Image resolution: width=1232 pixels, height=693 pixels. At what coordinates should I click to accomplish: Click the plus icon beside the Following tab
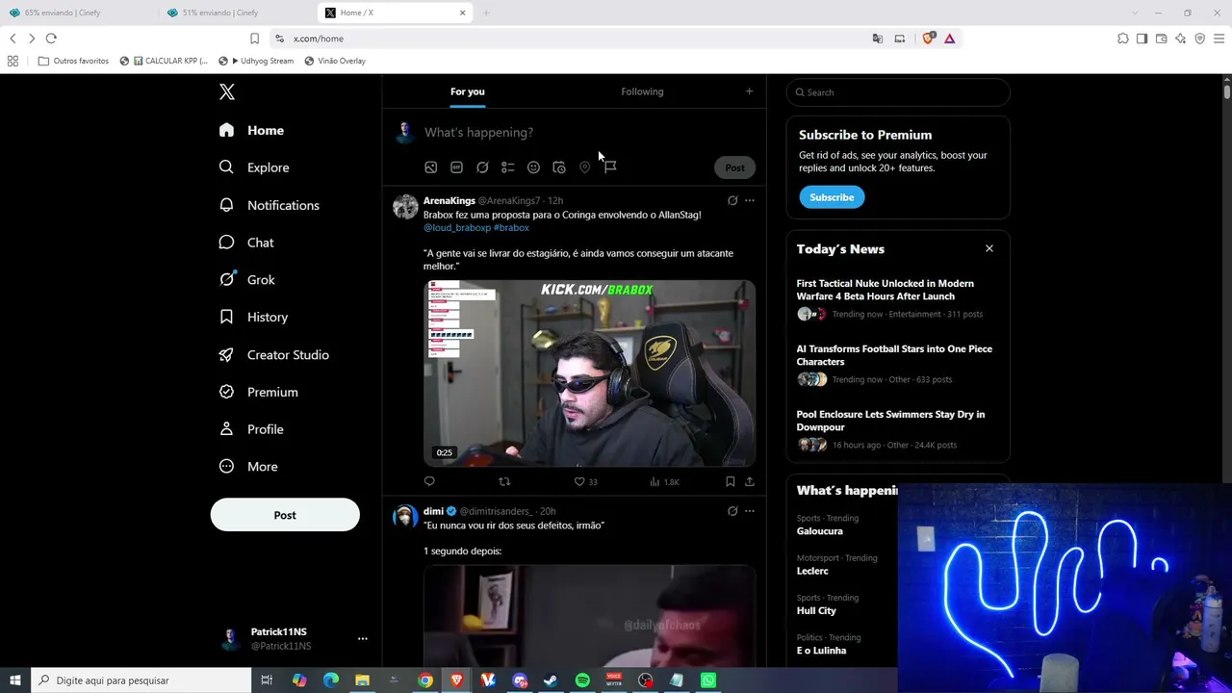(749, 91)
